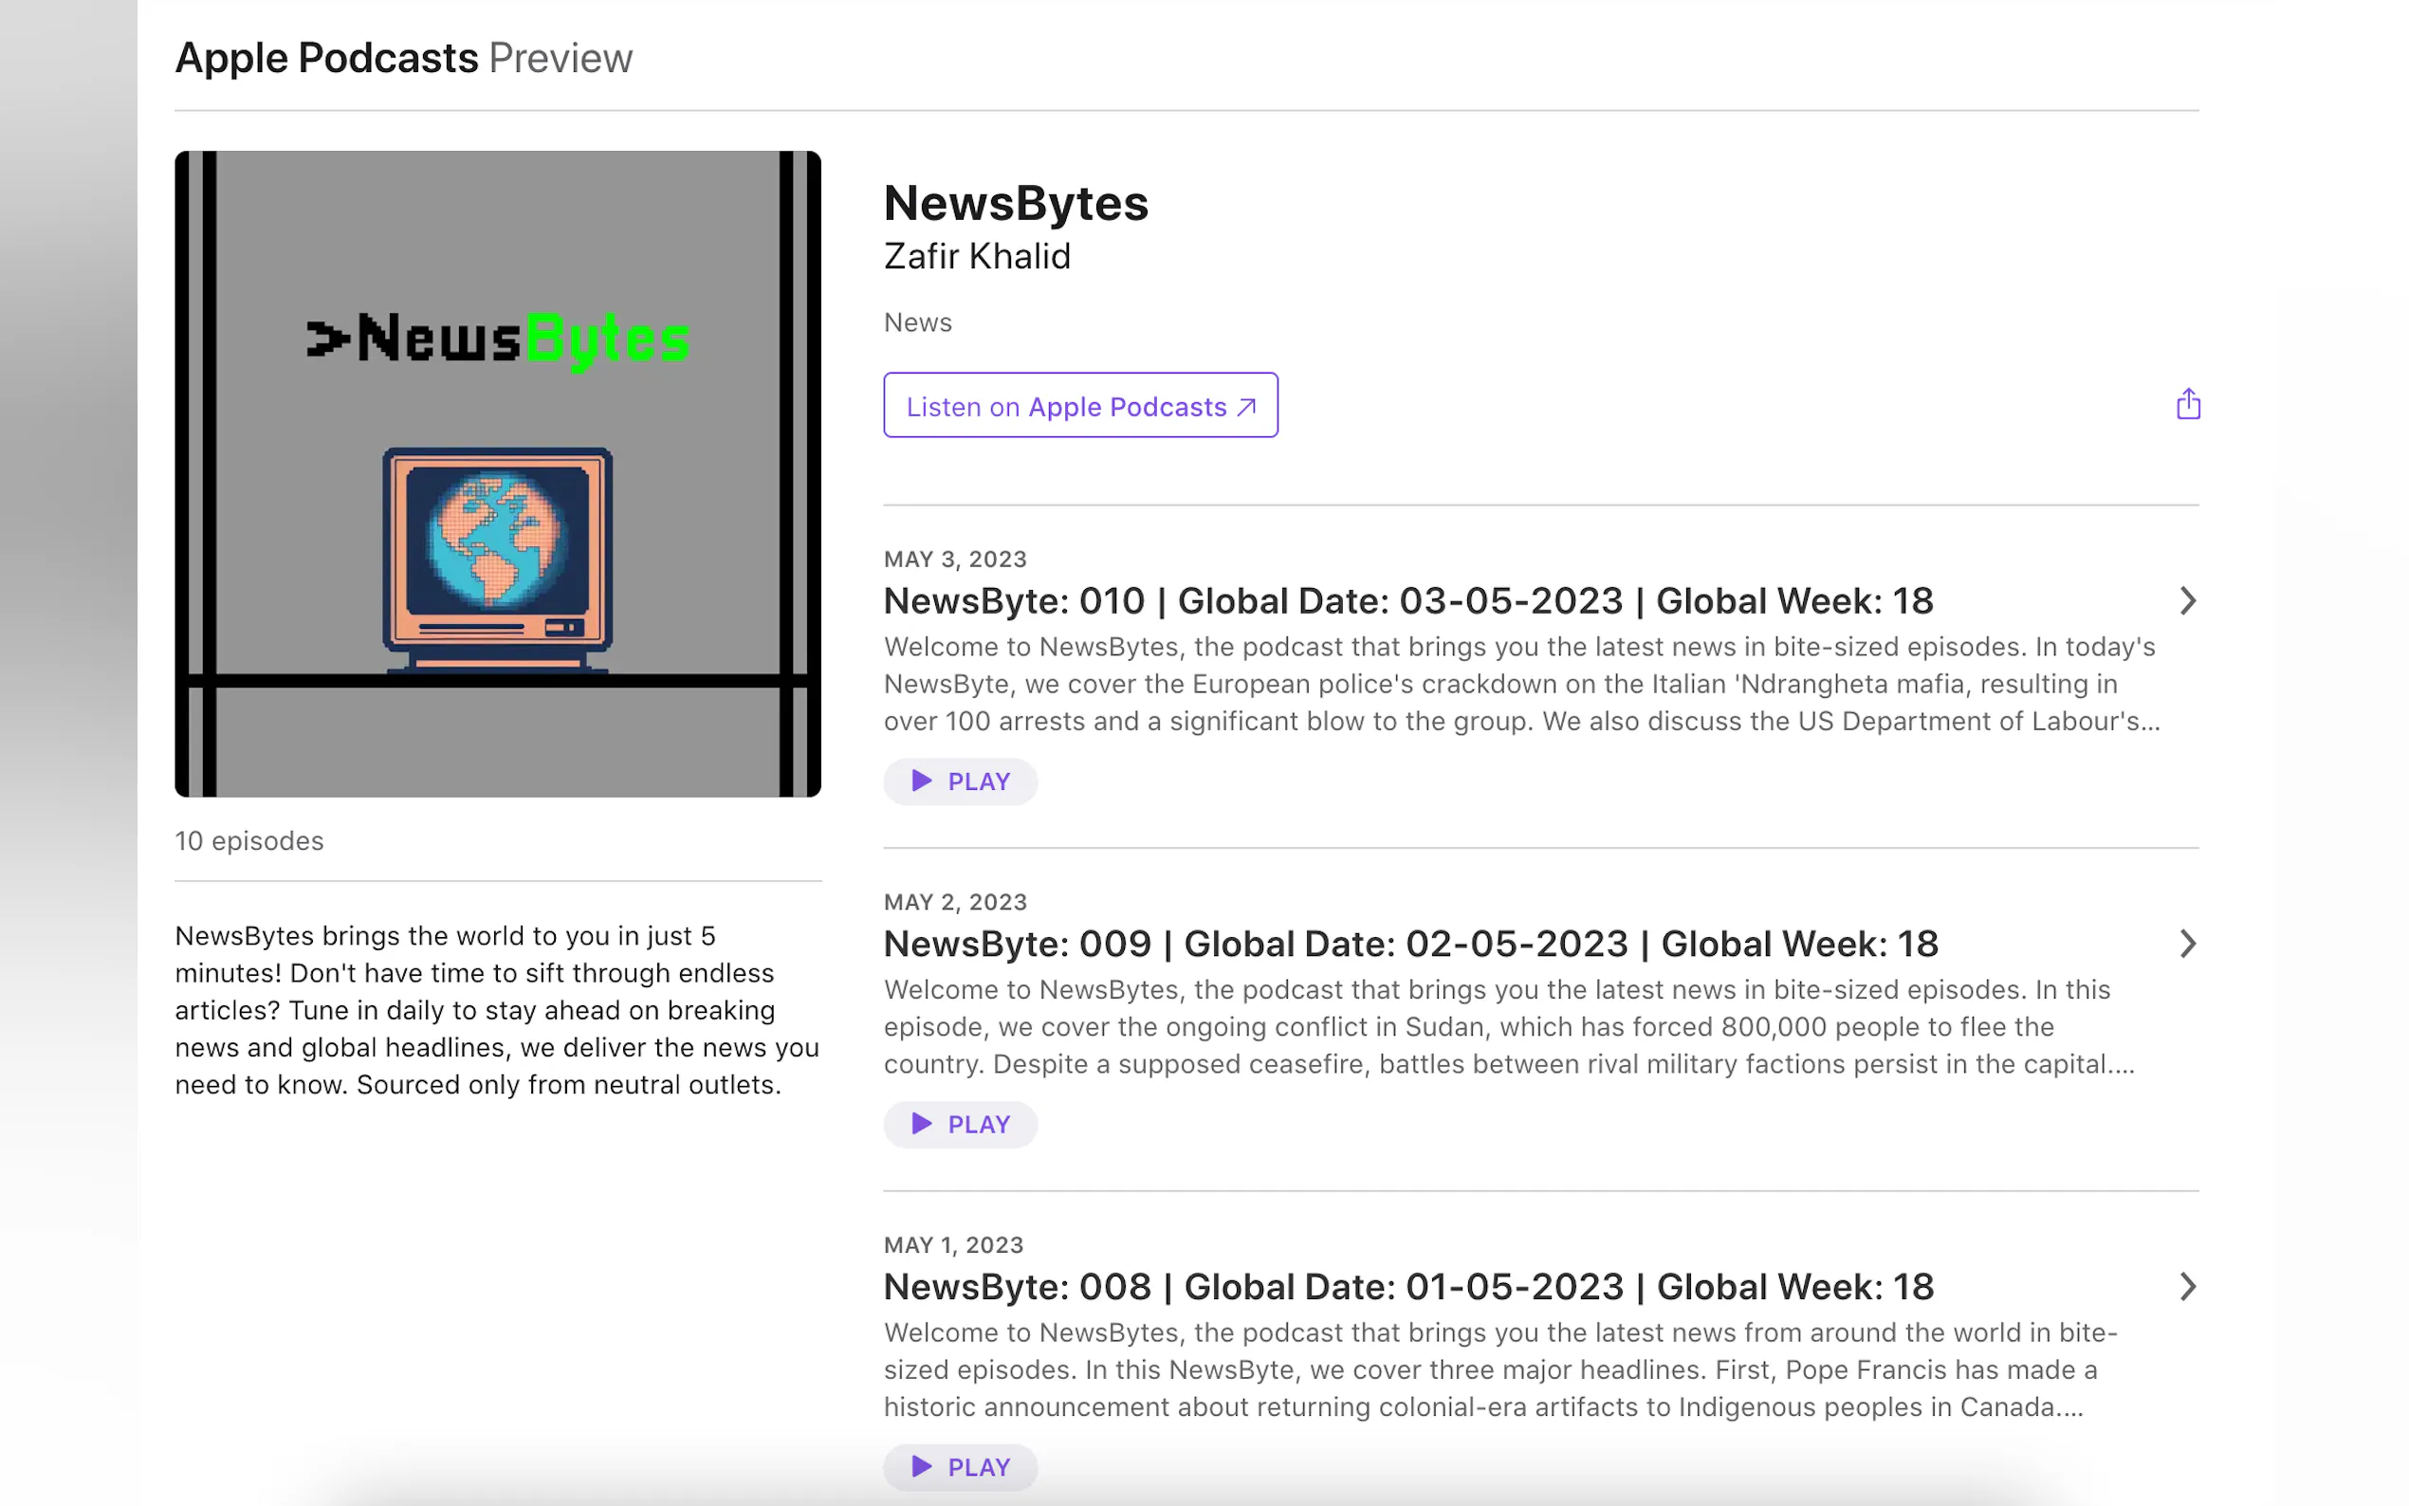Expand NewsByte 008 episode details chevron
This screenshot has width=2409, height=1506.
pyautogui.click(x=2187, y=1286)
